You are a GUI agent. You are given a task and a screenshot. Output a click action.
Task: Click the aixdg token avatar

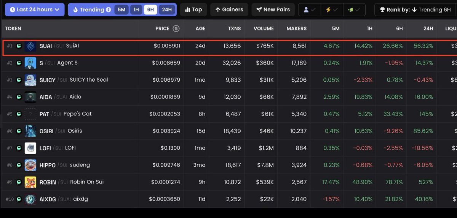30,199
